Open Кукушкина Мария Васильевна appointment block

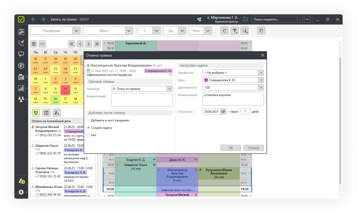tap(219, 173)
